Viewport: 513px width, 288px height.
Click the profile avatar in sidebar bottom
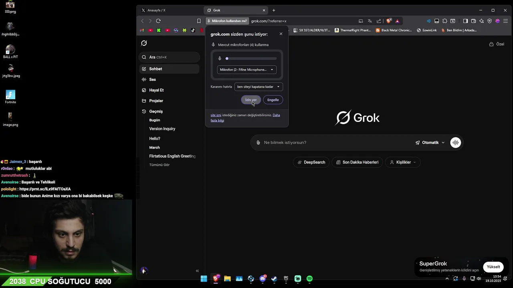(x=144, y=271)
